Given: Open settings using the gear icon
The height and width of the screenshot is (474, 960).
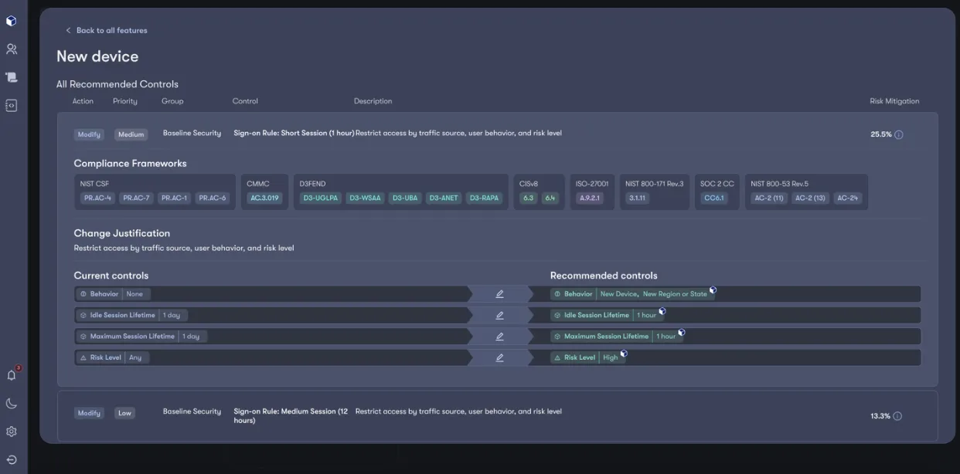Looking at the screenshot, I should tap(11, 432).
